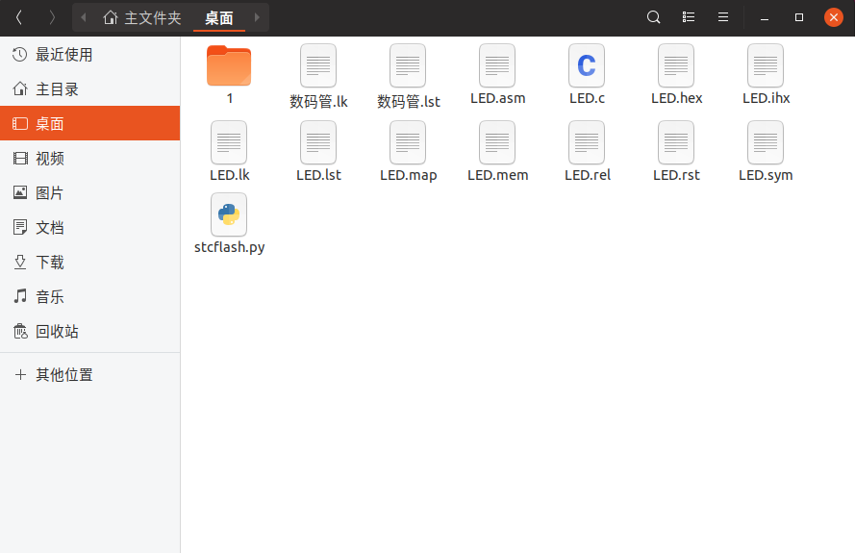The width and height of the screenshot is (855, 553).
Task: Click the path bar left scroll triangle
Action: tap(84, 17)
